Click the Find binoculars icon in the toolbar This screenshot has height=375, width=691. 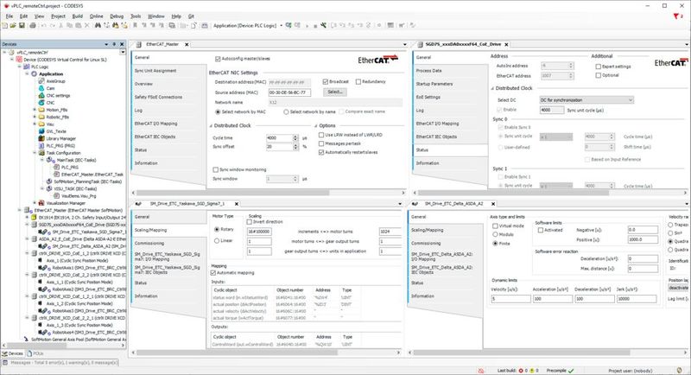[98, 26]
